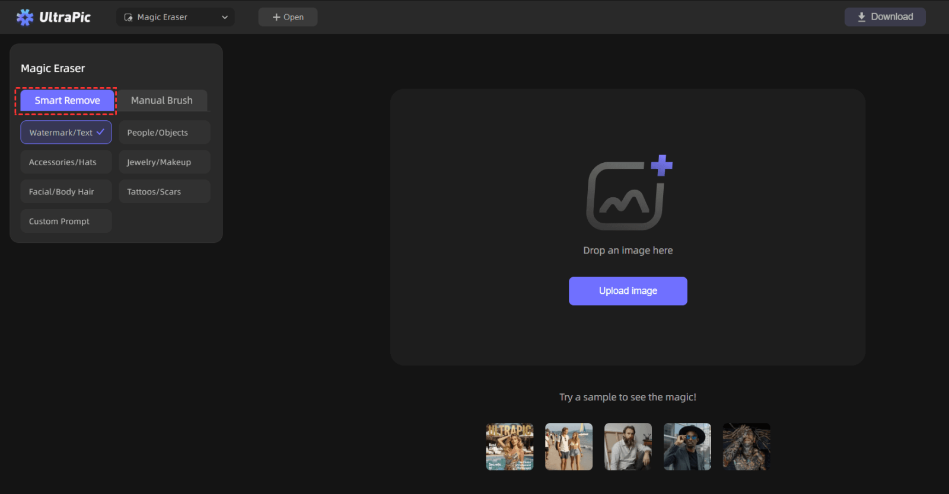Click the UltraPic snowflake logo icon

pos(25,17)
